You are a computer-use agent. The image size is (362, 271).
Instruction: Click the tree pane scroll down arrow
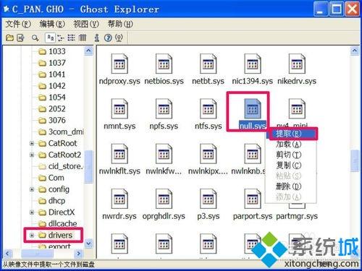click(88, 244)
